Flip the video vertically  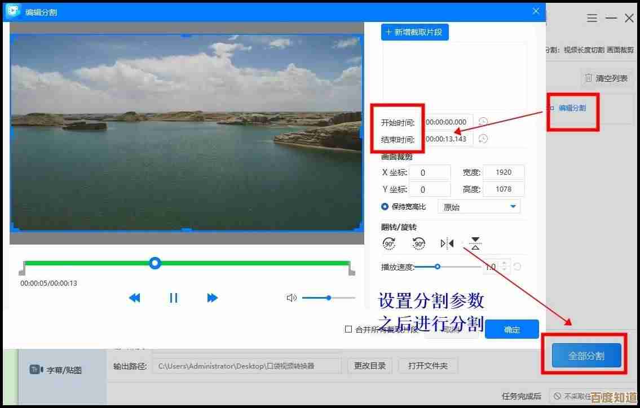(475, 244)
